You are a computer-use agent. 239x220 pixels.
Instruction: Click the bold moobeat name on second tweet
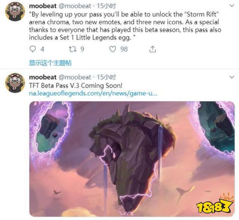click(43, 77)
